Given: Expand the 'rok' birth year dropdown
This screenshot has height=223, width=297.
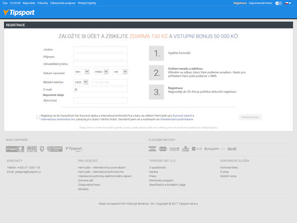Looking at the screenshot, I should pyautogui.click(x=120, y=72).
